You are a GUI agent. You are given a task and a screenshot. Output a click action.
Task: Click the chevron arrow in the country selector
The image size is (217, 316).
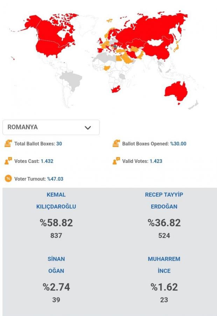(88, 128)
